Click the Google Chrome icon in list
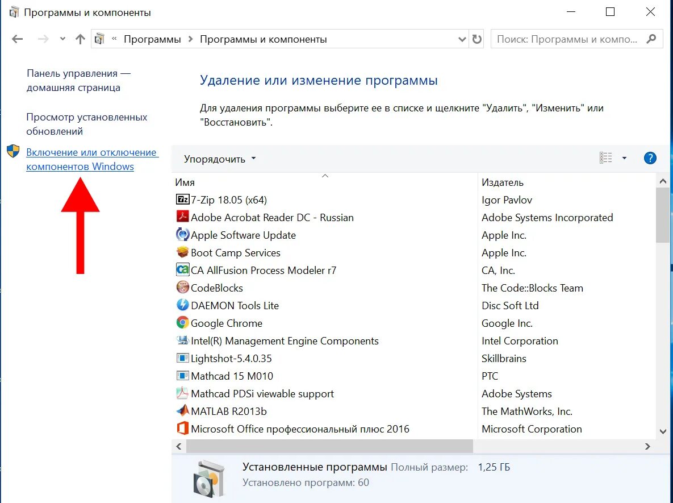Viewport: 673px width, 503px height. (182, 323)
